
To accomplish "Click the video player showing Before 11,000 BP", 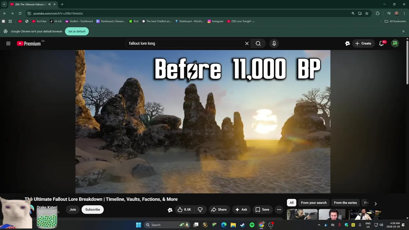I will coord(203,121).
